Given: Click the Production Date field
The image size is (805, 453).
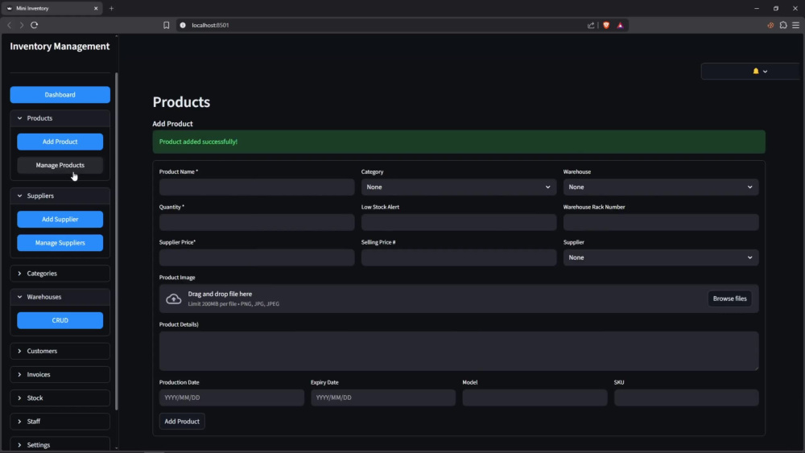Looking at the screenshot, I should (x=232, y=397).
